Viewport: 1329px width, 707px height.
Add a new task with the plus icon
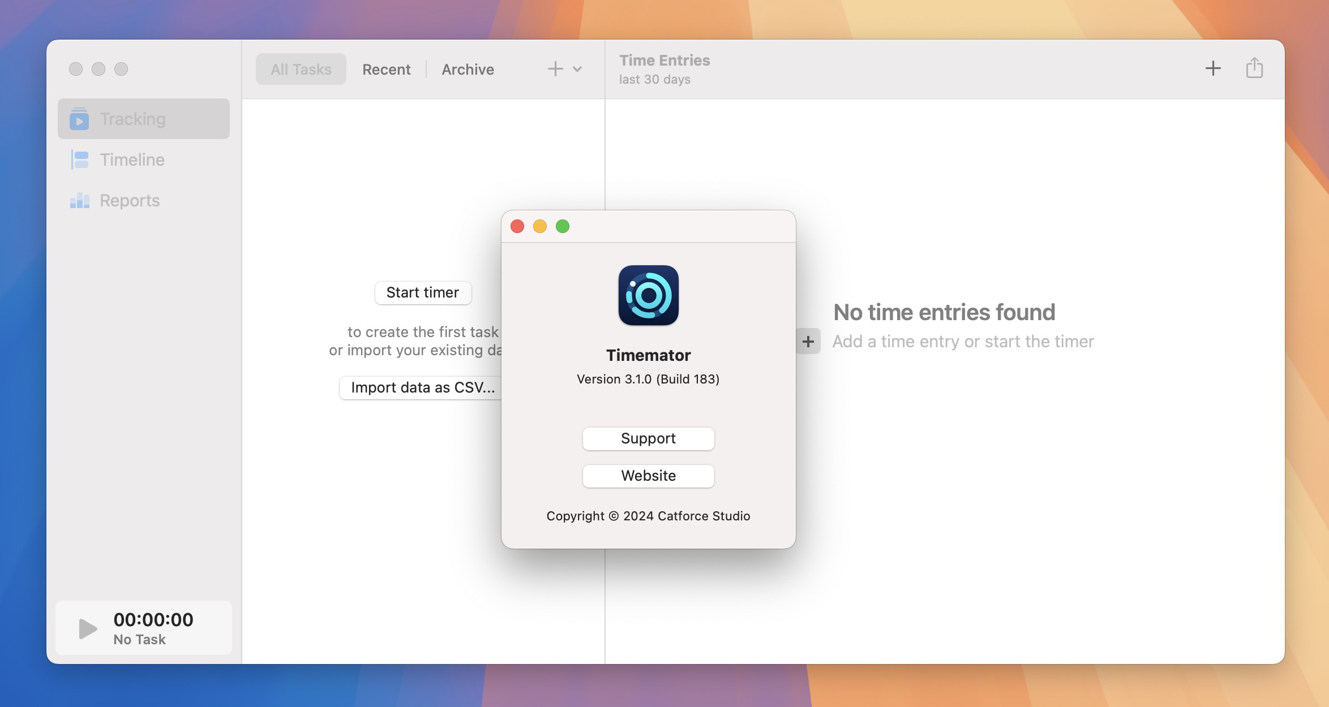tap(555, 69)
